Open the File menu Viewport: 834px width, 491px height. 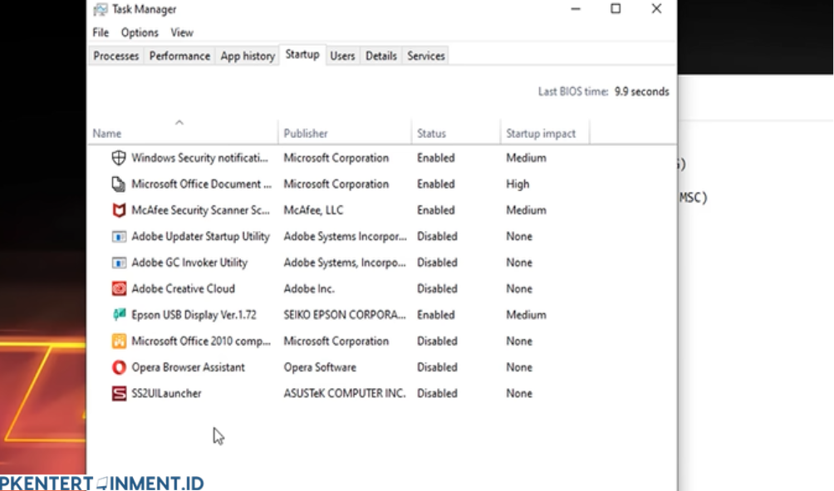tap(101, 32)
